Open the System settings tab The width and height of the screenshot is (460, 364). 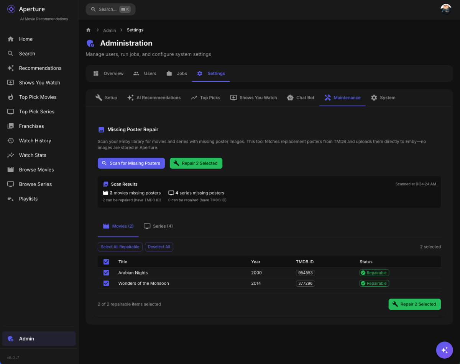(x=383, y=98)
